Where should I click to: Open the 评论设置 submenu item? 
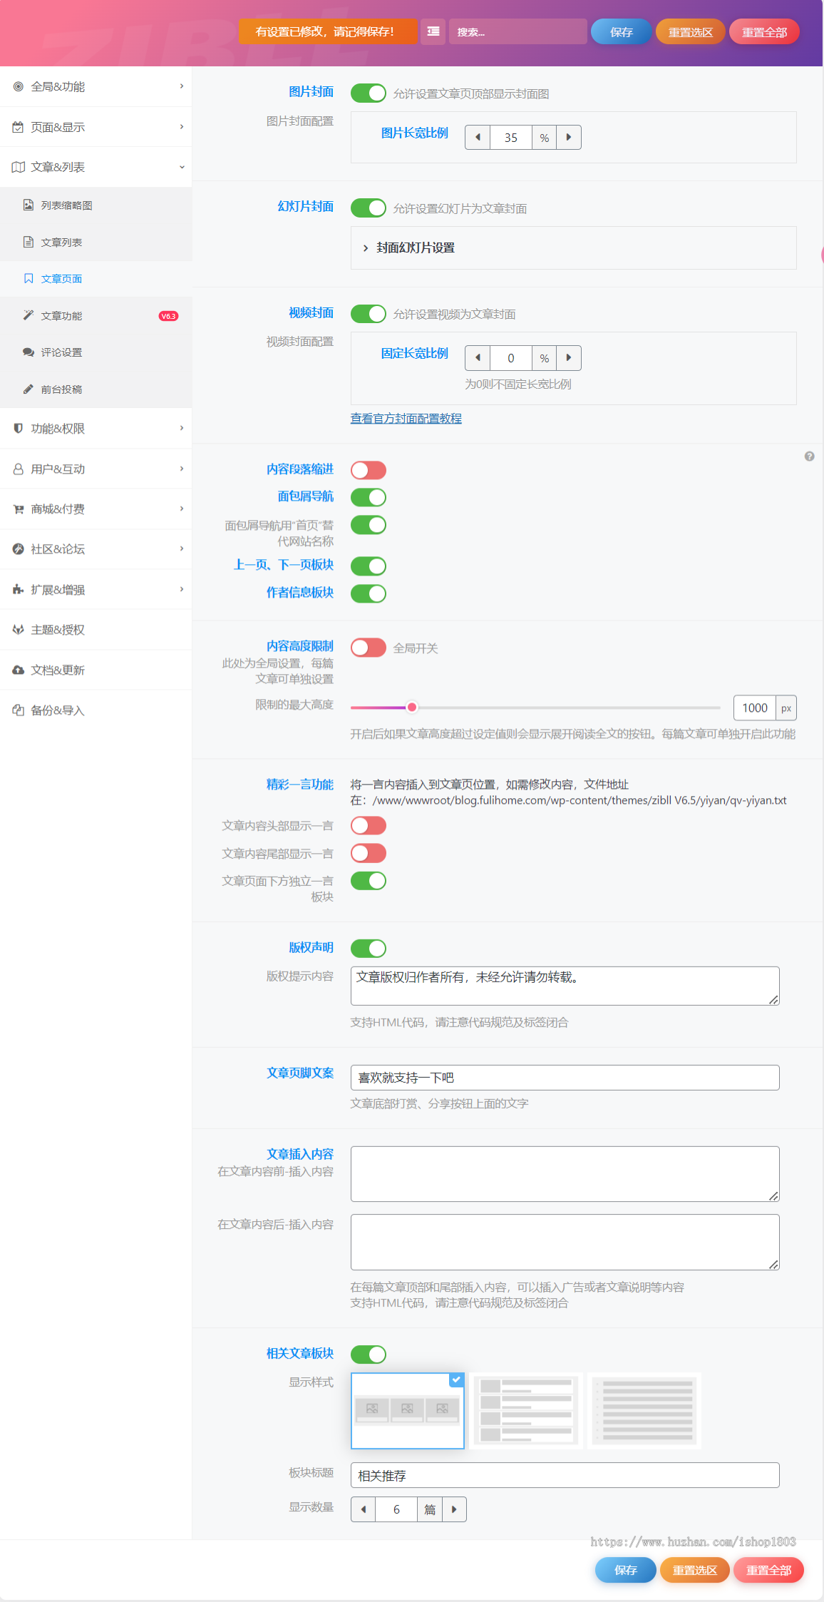[96, 352]
